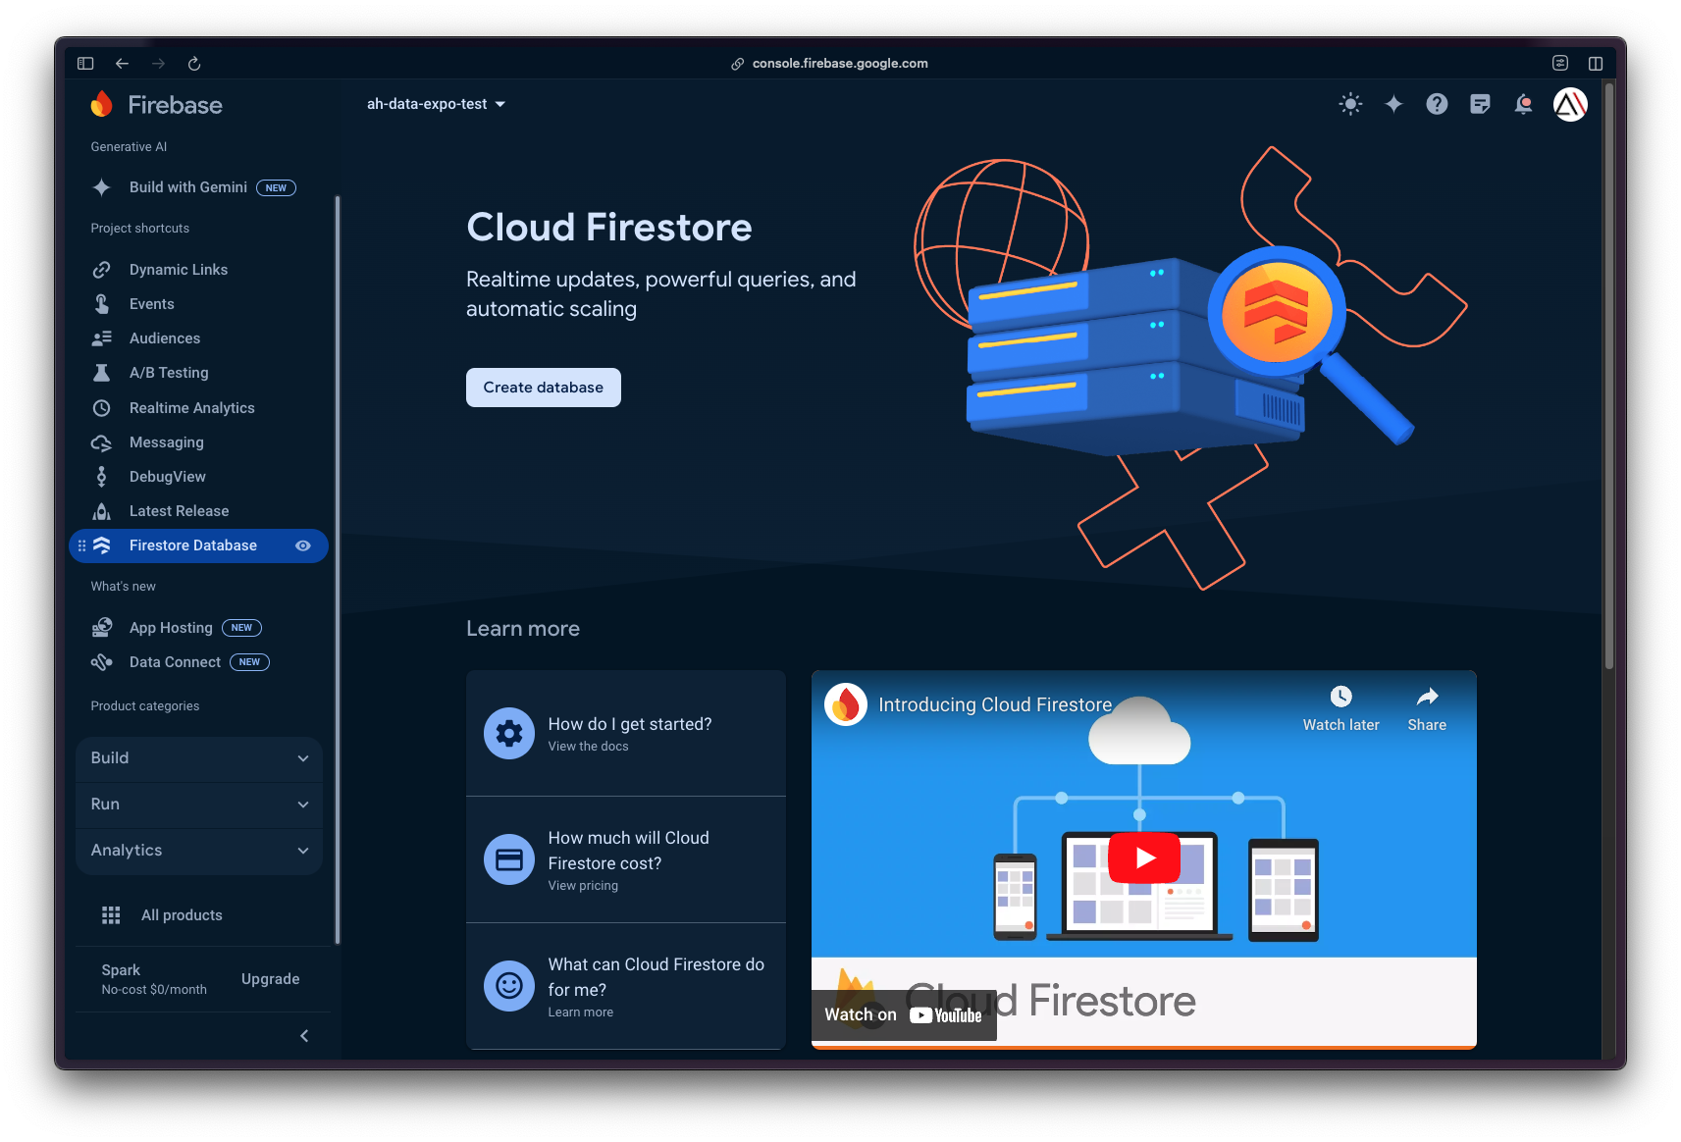Open the ah-data-expo-test project dropdown
1681x1142 pixels.
436,104
